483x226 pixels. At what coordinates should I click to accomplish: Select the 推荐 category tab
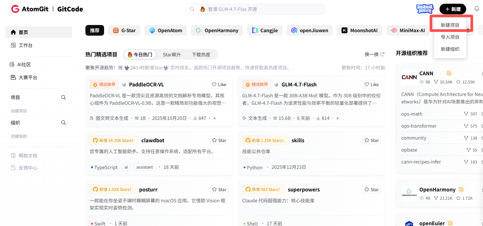click(x=95, y=30)
